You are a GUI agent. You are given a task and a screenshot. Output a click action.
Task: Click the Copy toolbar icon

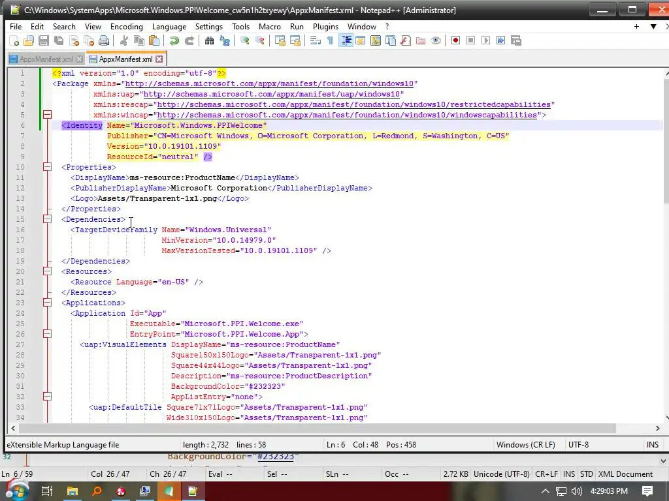(139, 41)
